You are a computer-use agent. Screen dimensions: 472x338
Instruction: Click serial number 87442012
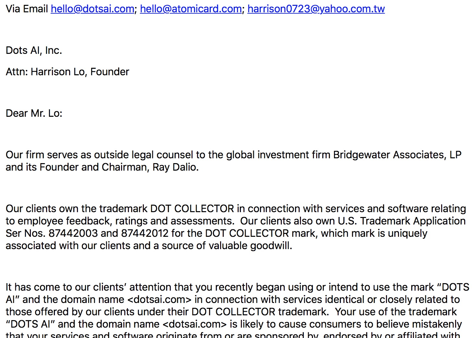[145, 233]
